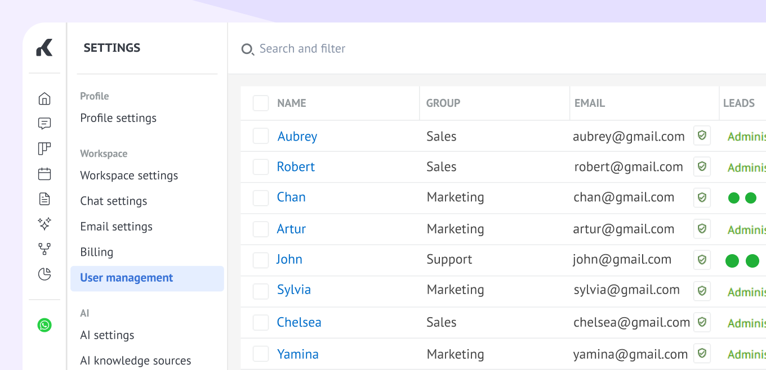Open the Calendar icon in sidebar
Image resolution: width=766 pixels, height=370 pixels.
click(44, 174)
